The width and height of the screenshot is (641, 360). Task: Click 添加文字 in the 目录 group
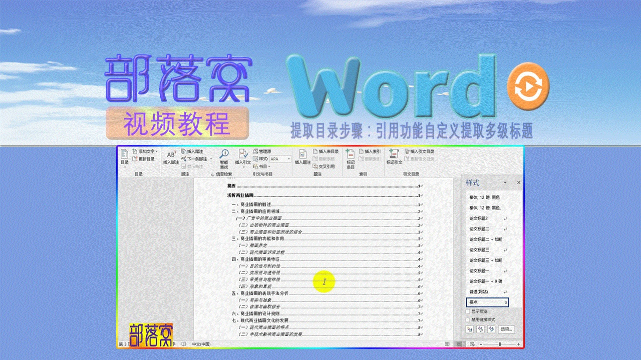click(145, 151)
